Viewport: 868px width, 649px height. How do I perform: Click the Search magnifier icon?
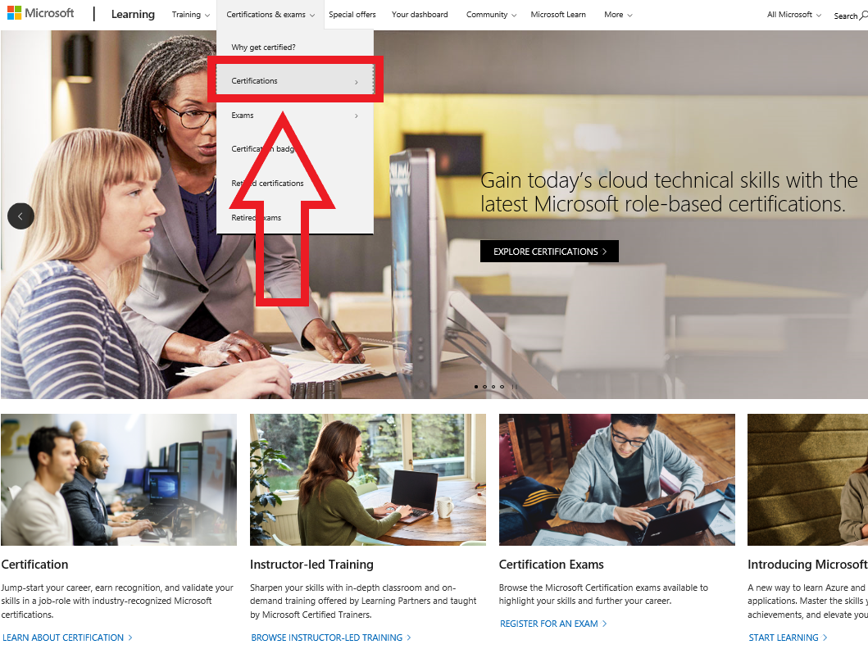point(863,16)
